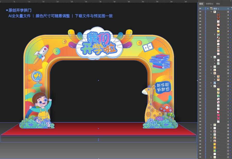Click the boy character group thumbnail
The image size is (232, 159).
coord(215,12)
